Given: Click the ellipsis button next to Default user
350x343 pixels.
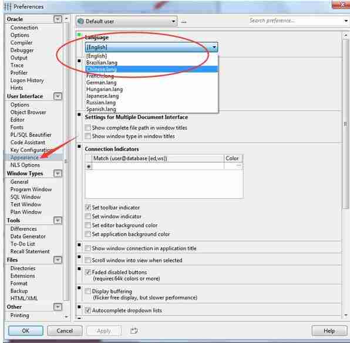Looking at the screenshot, I should tap(184, 22).
